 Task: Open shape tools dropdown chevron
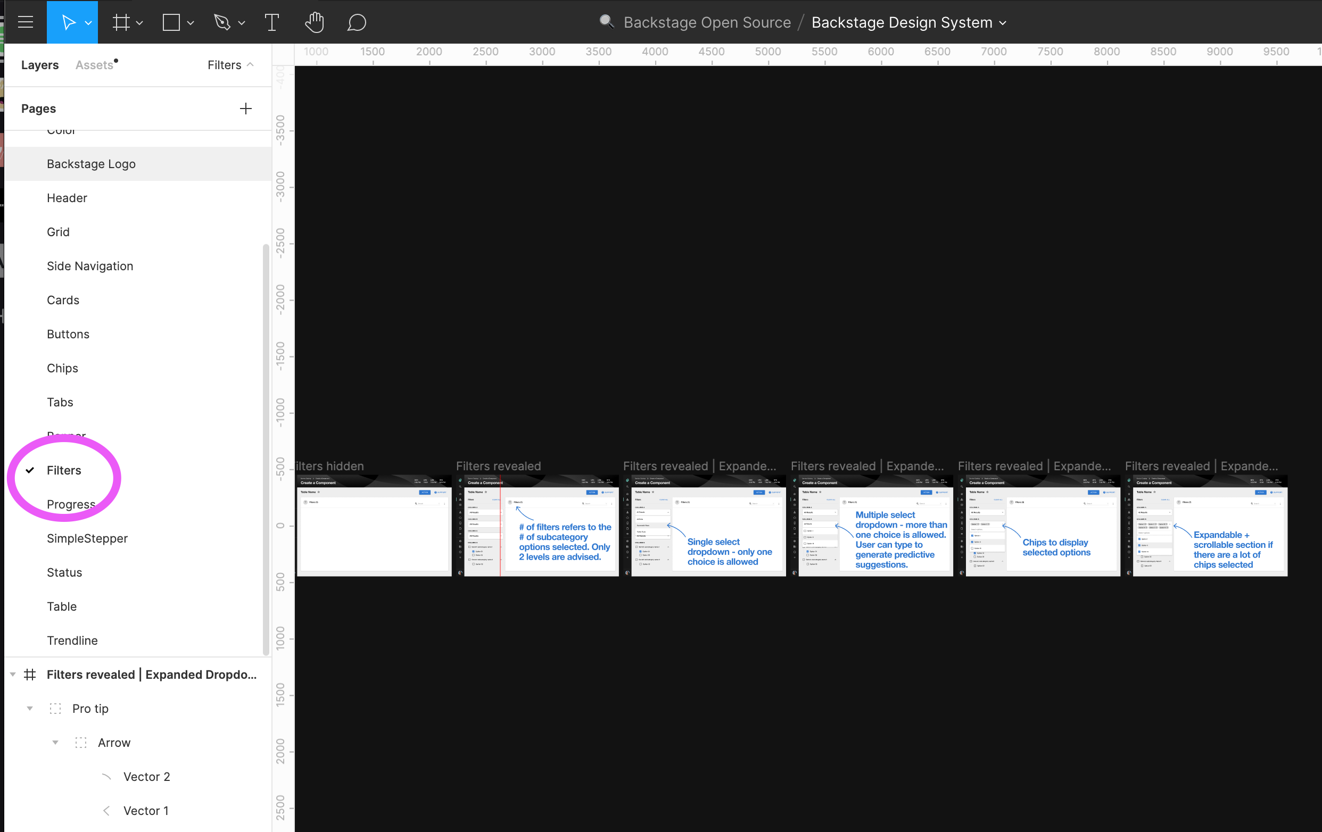[x=190, y=23]
